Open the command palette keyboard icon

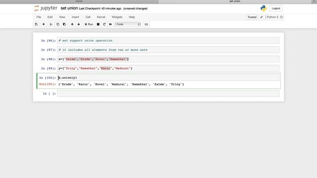(x=146, y=24)
